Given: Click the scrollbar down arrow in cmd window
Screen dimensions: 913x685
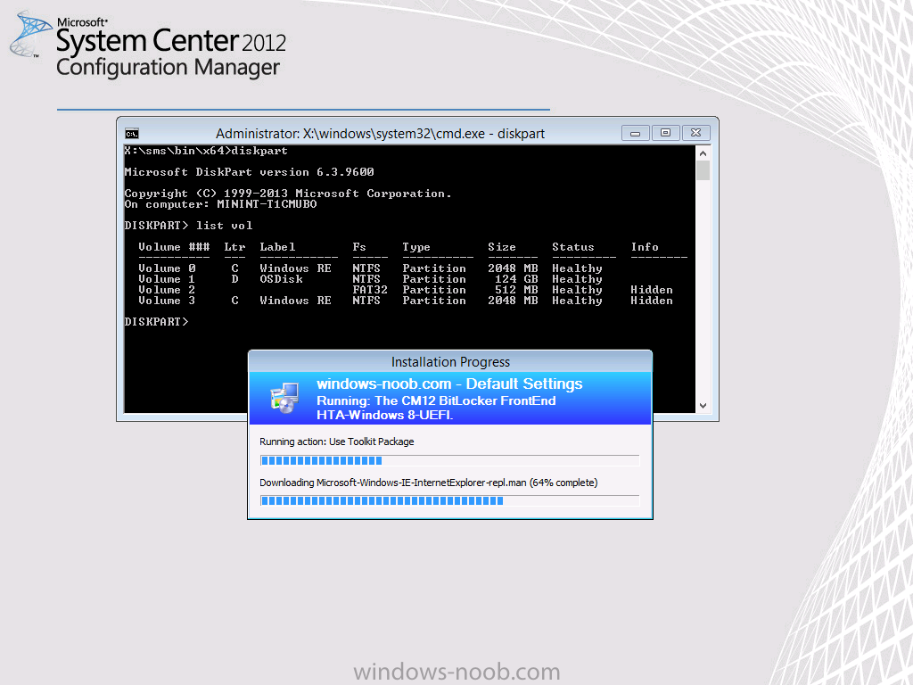Looking at the screenshot, I should [x=703, y=406].
